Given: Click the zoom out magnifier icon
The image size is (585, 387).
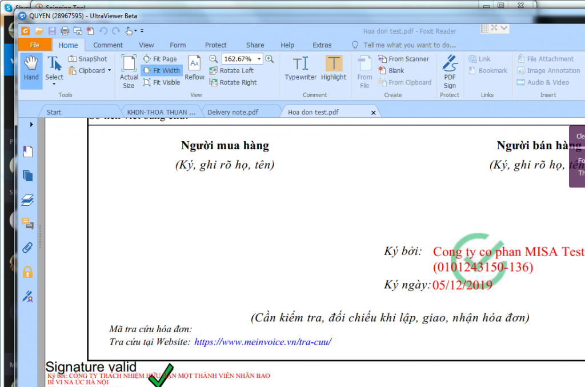Looking at the screenshot, I should coord(214,59).
